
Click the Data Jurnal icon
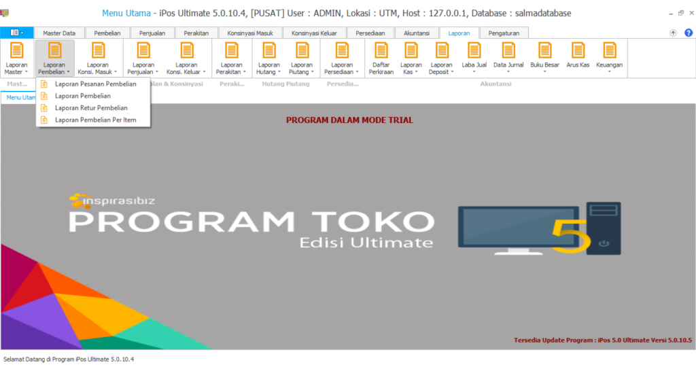pyautogui.click(x=508, y=58)
